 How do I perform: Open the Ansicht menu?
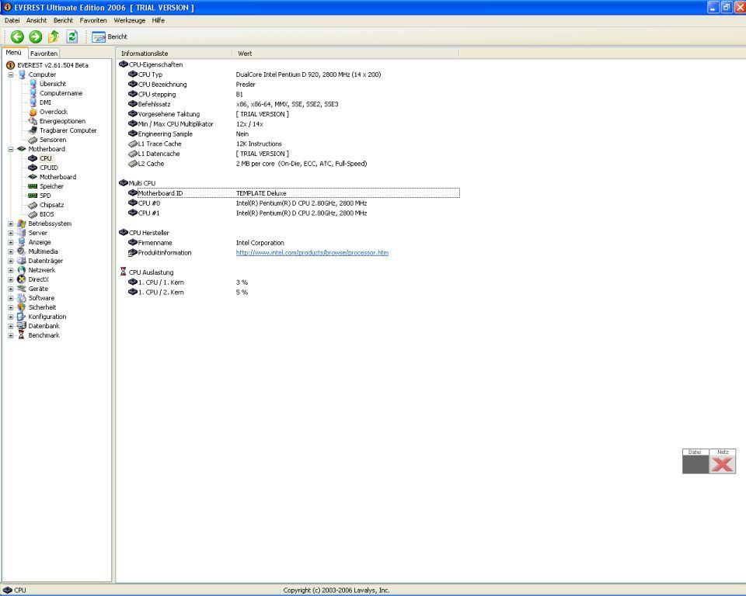pos(37,20)
